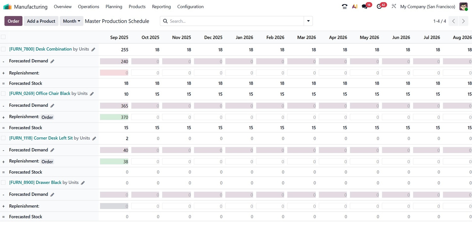The width and height of the screenshot is (472, 252).
Task: Open the [FURN_8900] Drawer Black link
Action: [x=35, y=182]
